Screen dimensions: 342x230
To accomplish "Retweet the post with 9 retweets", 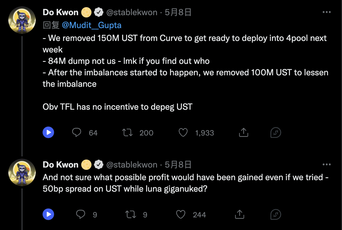I will coord(131,215).
